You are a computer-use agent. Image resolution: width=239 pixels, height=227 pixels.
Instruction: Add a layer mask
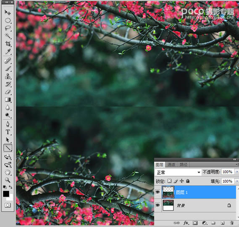pos(195,223)
